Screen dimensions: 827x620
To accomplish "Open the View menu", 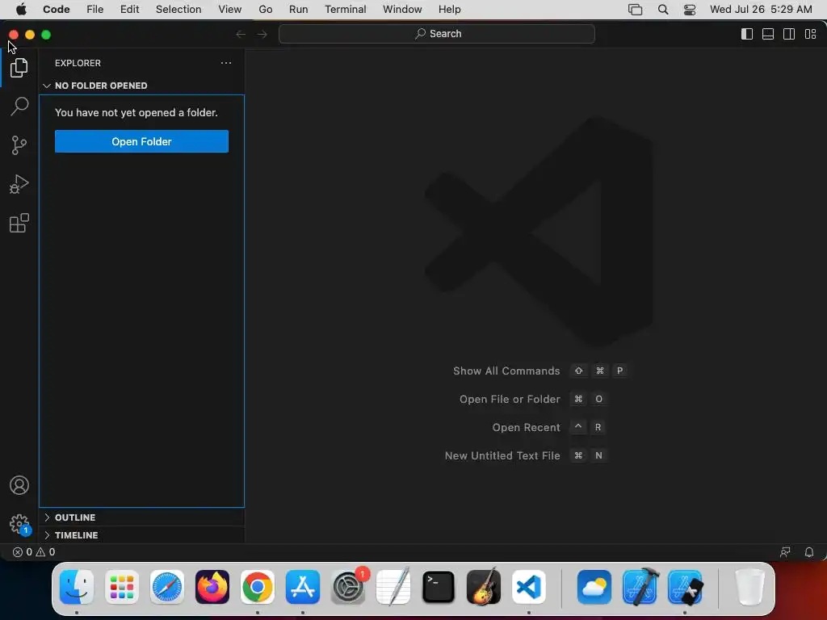I will pos(230,10).
